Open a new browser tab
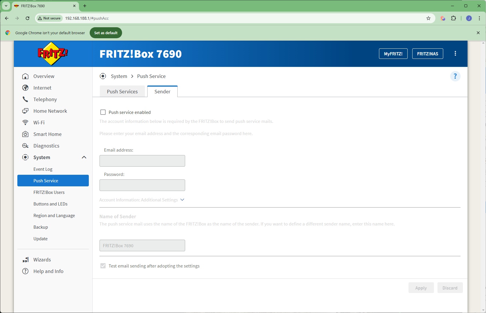 [x=85, y=6]
